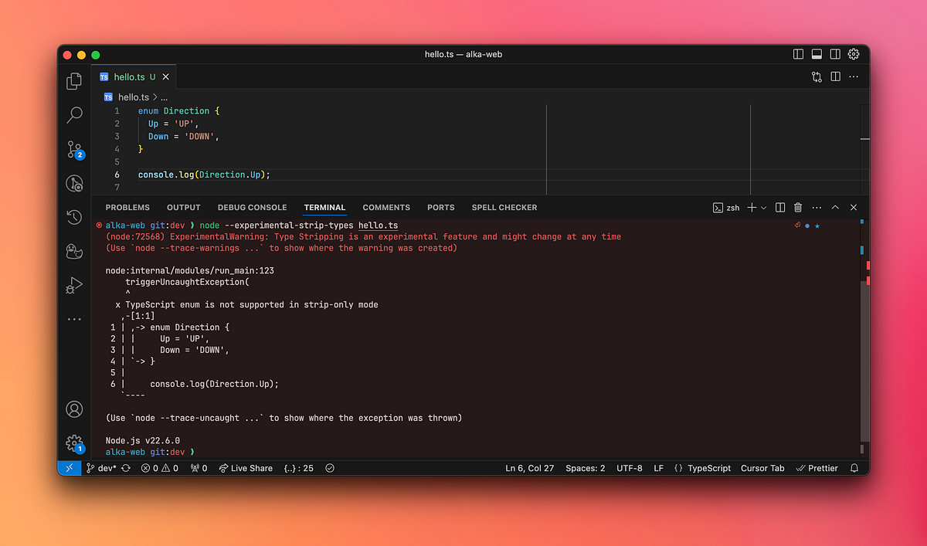Viewport: 927px width, 546px height.
Task: Kill the terminal with trash icon
Action: tap(798, 207)
